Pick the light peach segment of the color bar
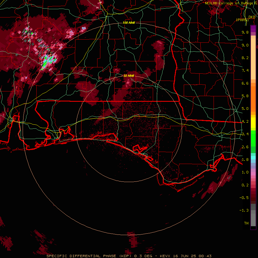Viewport: 258px width, 258px height. (253, 59)
